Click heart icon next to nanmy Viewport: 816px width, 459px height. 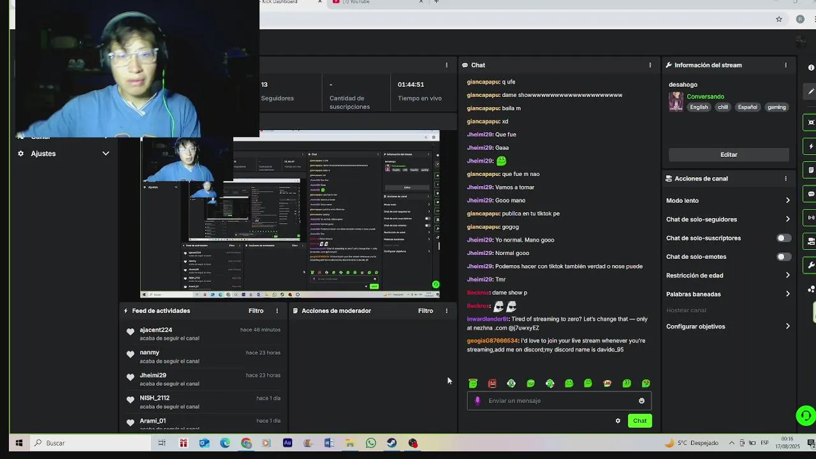click(131, 354)
